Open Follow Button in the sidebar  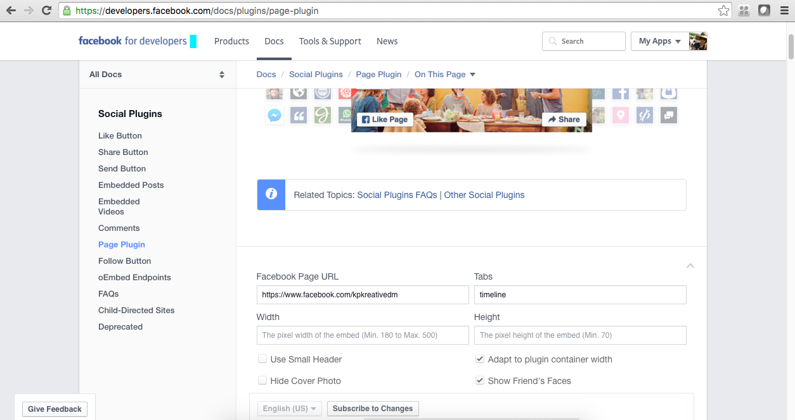(x=124, y=261)
